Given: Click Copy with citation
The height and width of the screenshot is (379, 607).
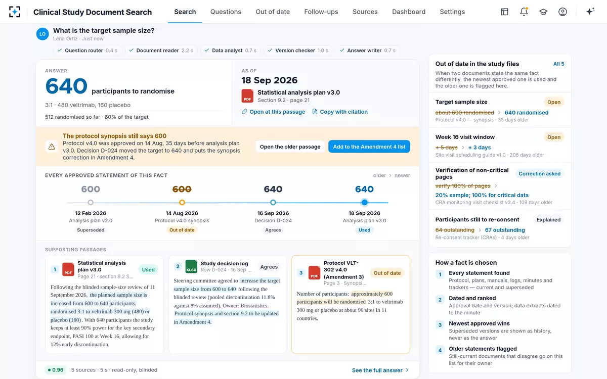Looking at the screenshot, I should [x=340, y=112].
